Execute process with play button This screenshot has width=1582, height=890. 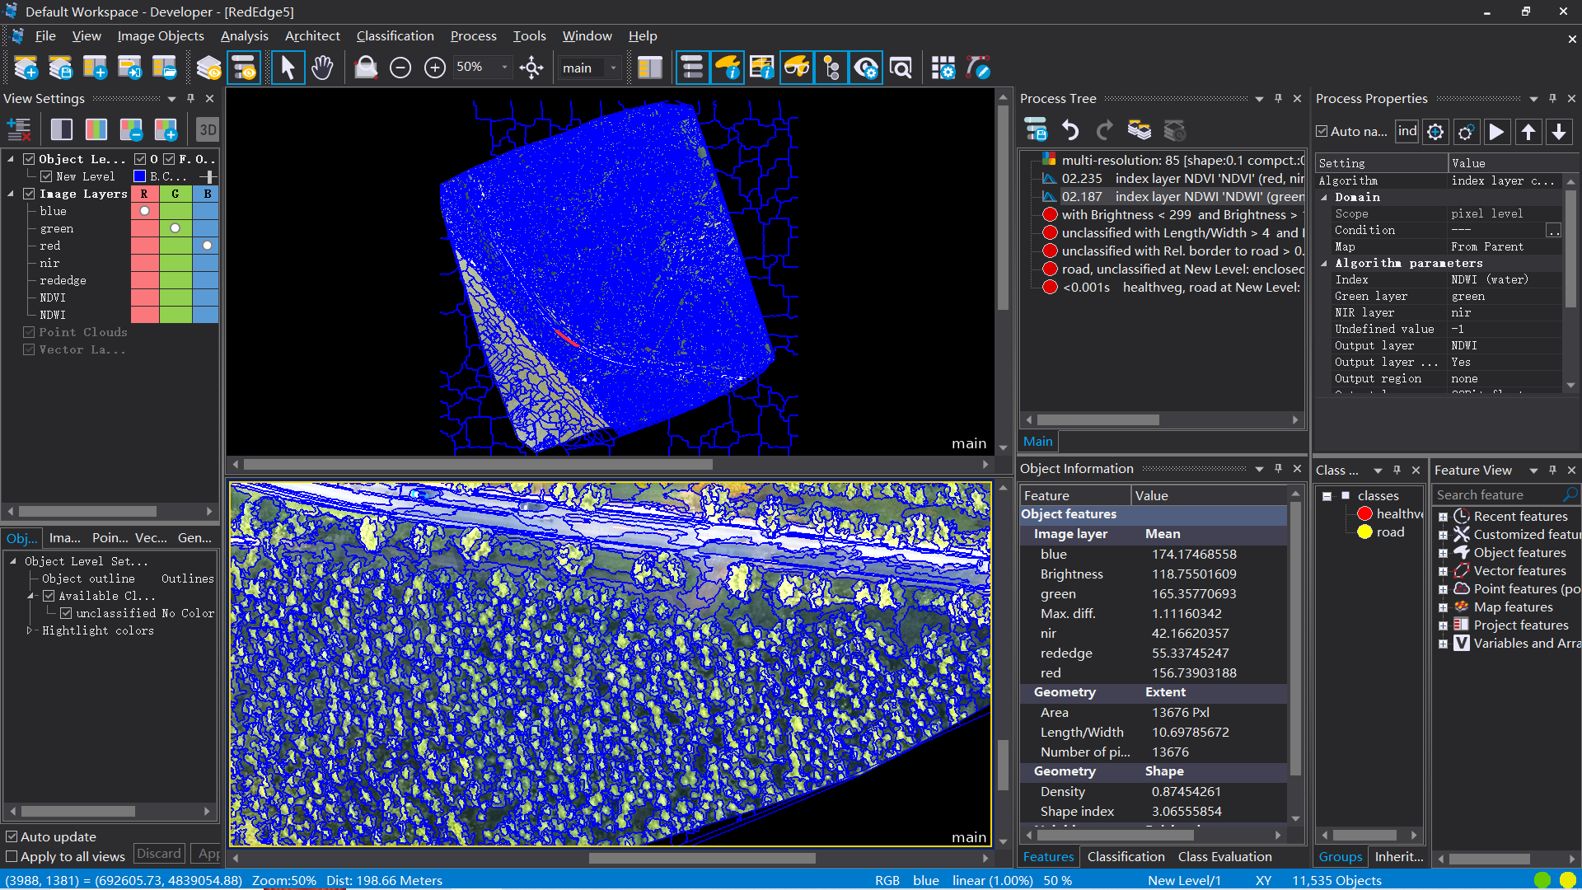(1496, 132)
